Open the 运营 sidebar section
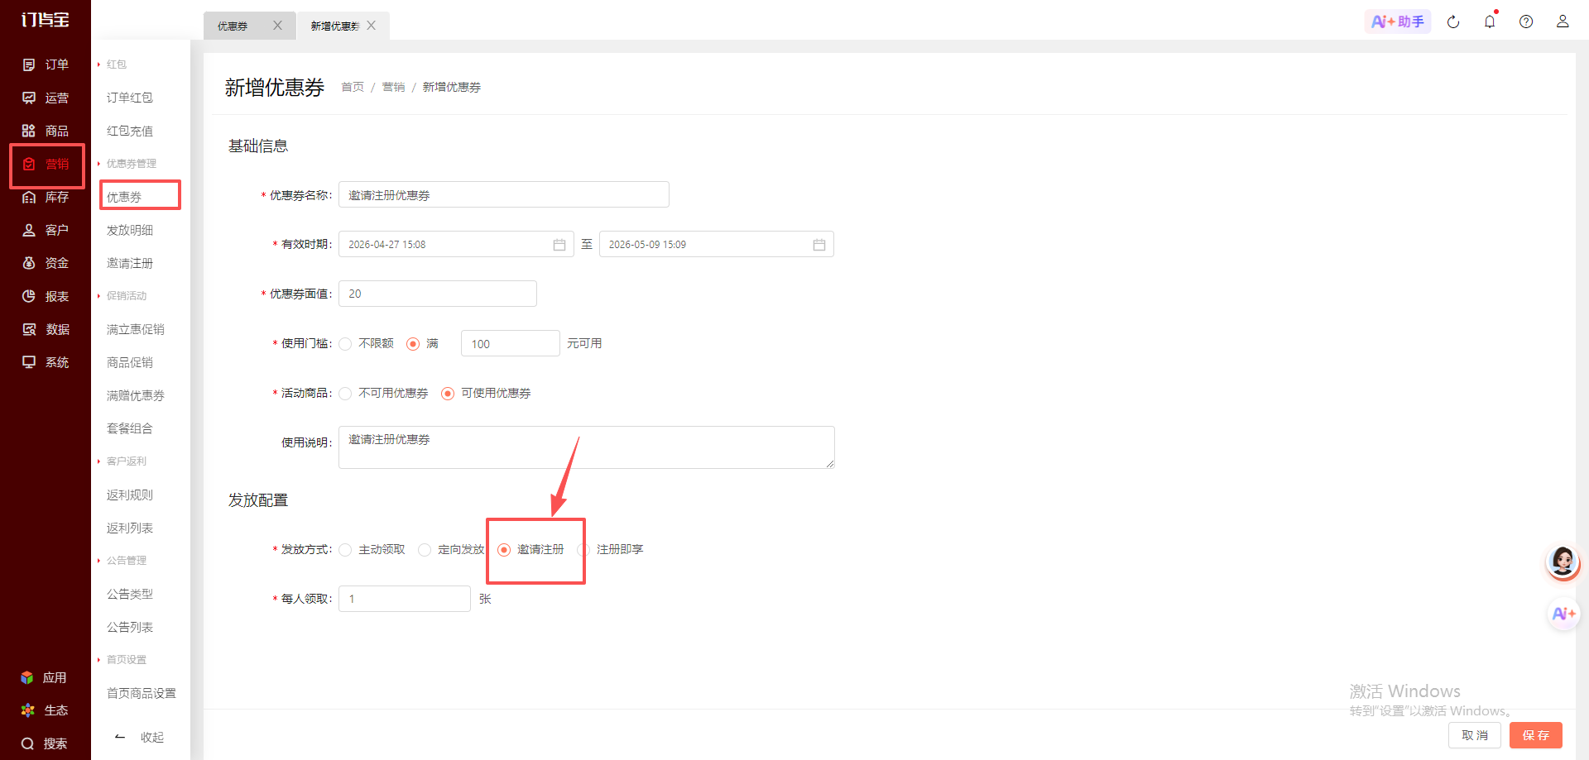The image size is (1589, 760). point(46,98)
